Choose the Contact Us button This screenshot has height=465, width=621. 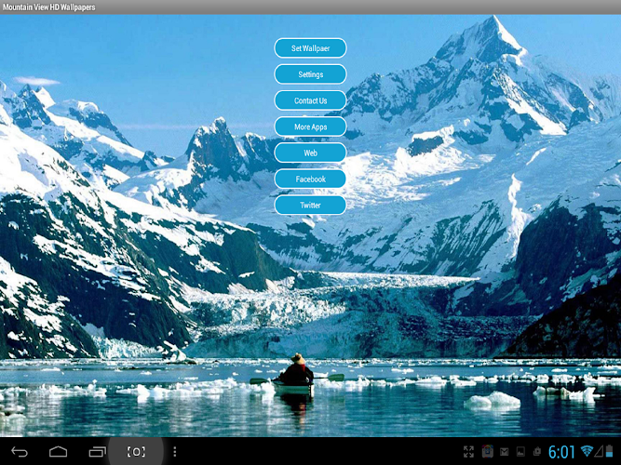[311, 100]
